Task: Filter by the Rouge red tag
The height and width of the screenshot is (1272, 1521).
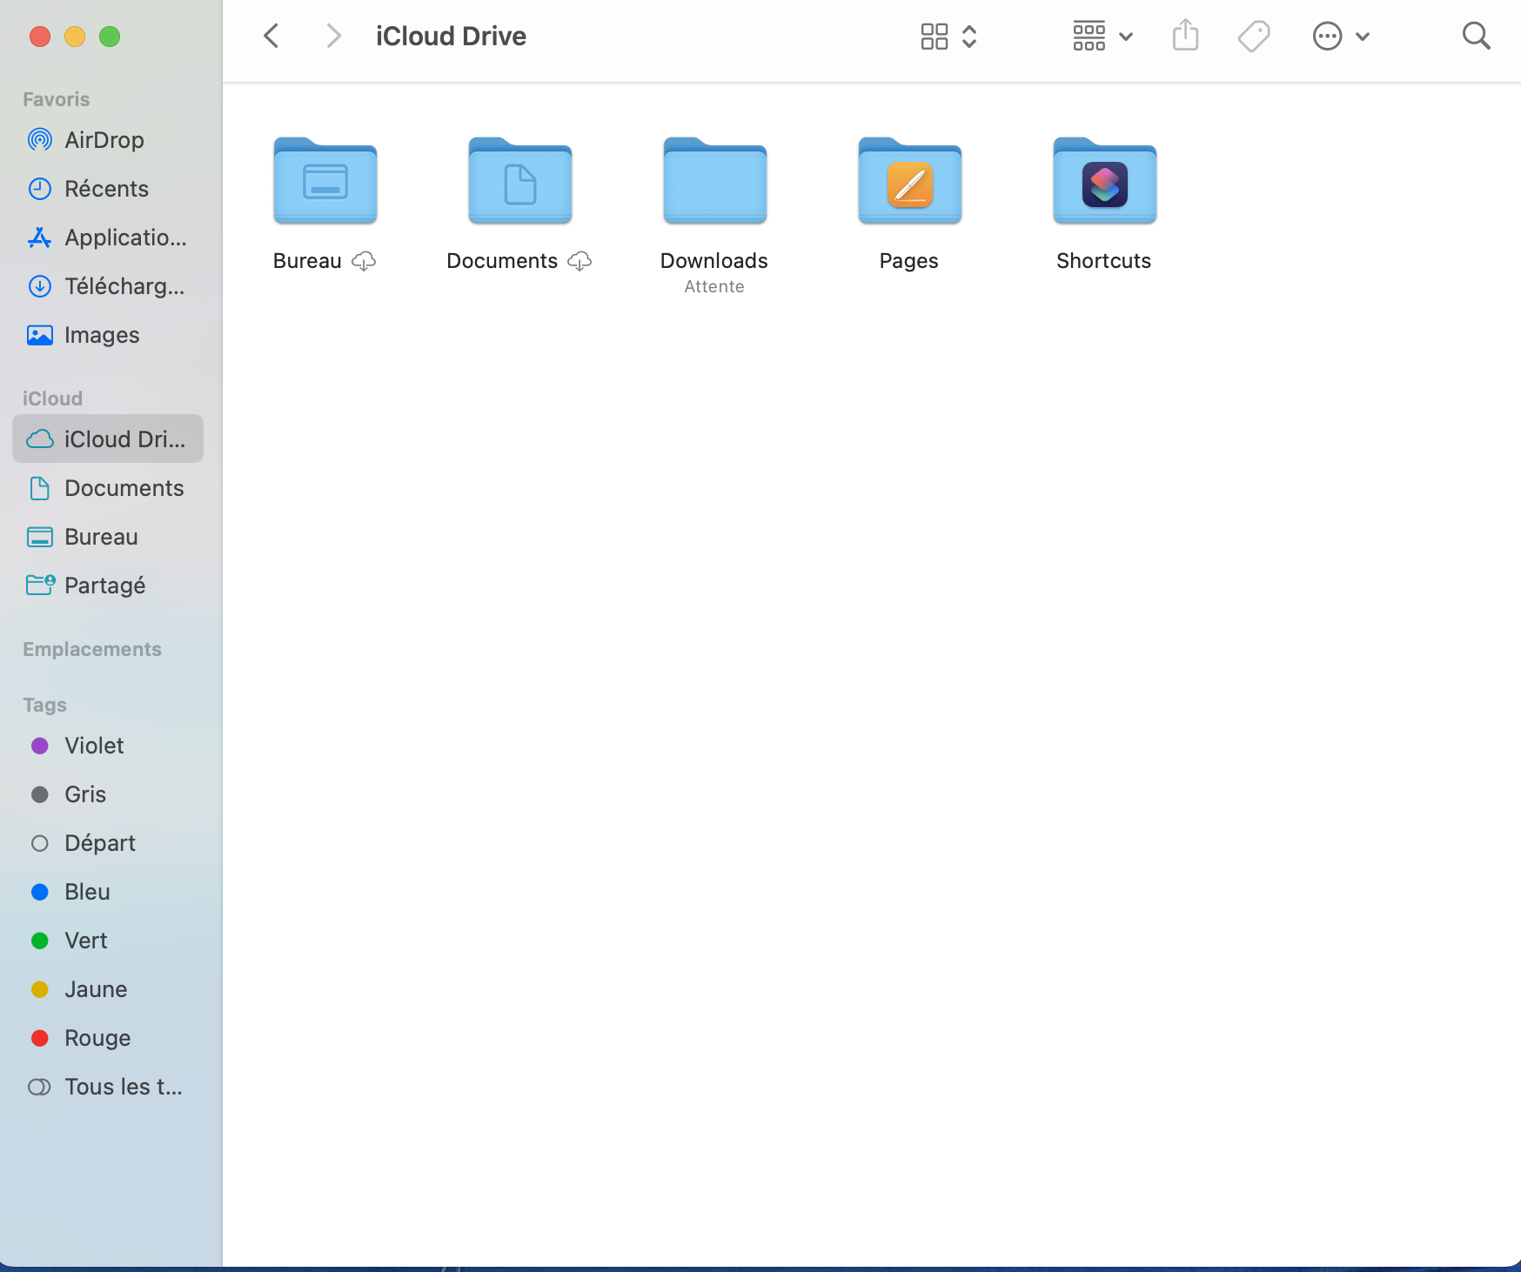Action: [97, 1038]
